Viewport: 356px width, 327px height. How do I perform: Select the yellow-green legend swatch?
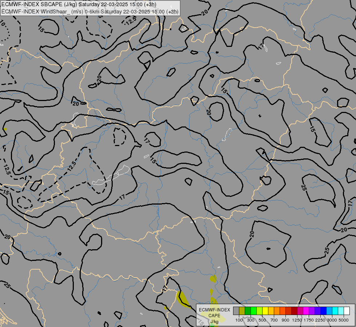coord(260,311)
